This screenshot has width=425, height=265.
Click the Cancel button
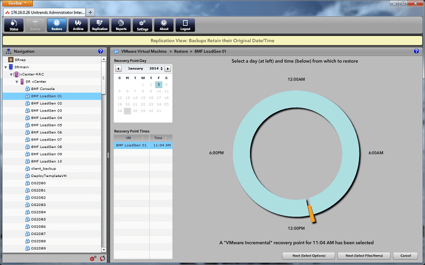click(x=405, y=255)
